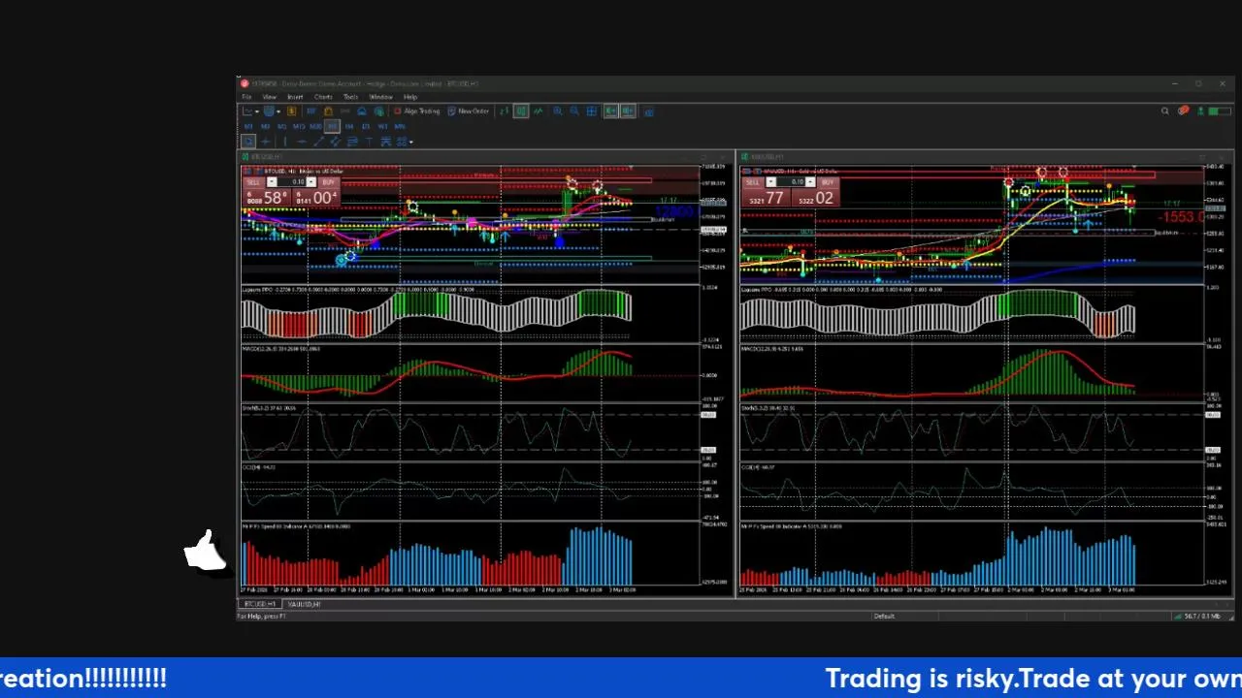Open the search magnifier icon
The width and height of the screenshot is (1242, 698).
[x=1165, y=111]
